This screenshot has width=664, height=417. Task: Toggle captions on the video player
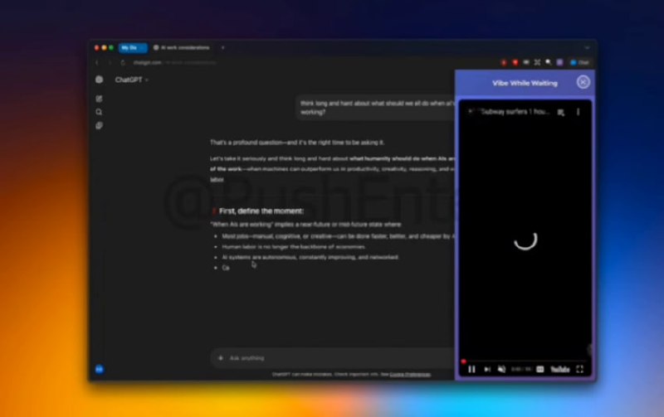pos(540,369)
